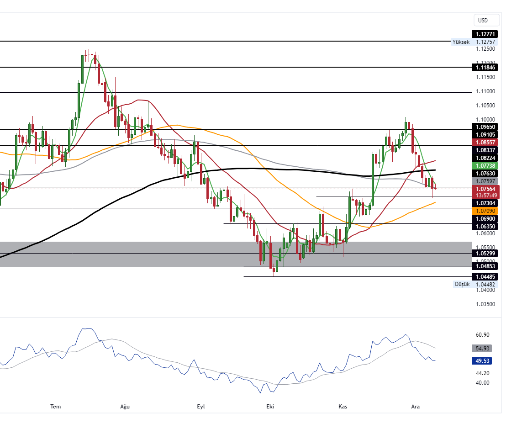Image resolution: width=506 pixels, height=429 pixels.
Task: Click the Ağu month on time axis
Action: [x=125, y=406]
